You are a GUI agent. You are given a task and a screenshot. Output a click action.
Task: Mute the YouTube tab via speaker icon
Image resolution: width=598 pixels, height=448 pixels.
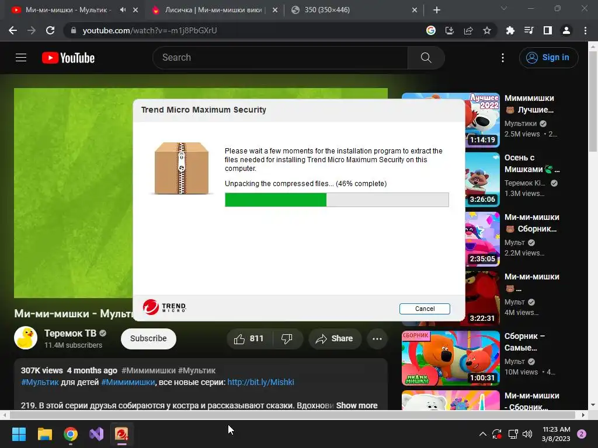(x=123, y=10)
